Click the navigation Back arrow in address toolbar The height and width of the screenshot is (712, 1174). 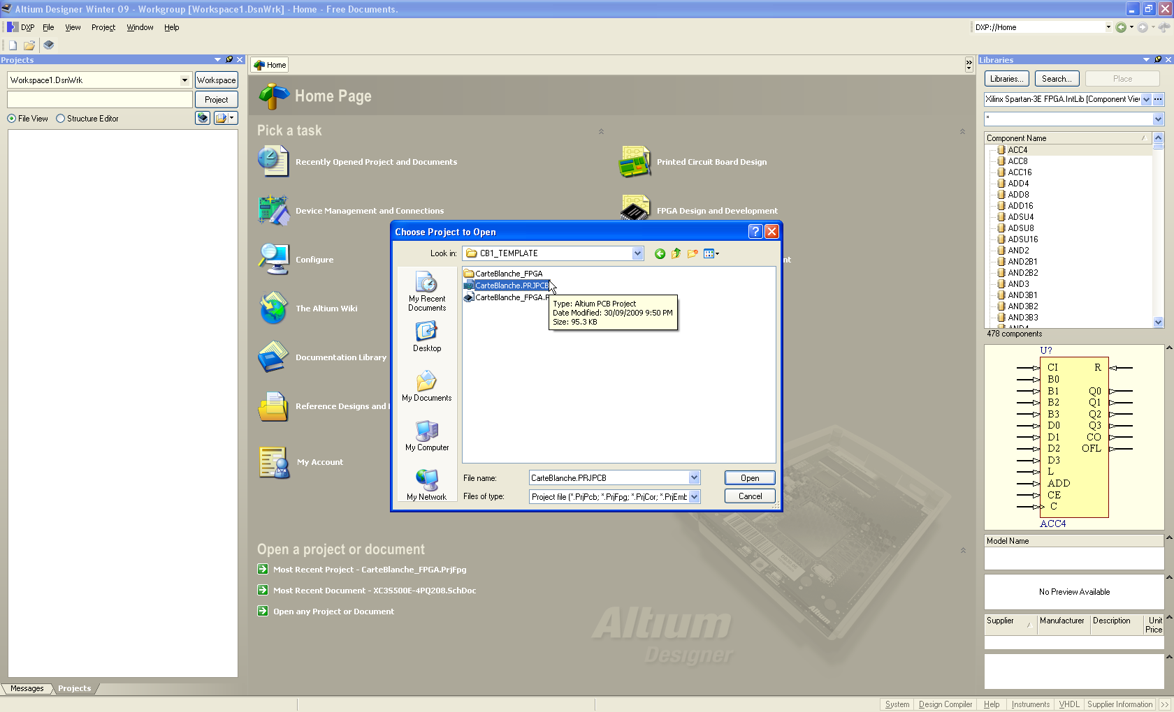click(1121, 27)
